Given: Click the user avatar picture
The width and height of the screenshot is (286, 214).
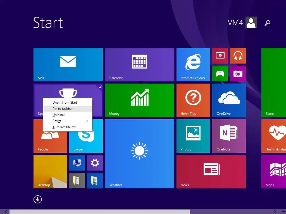Looking at the screenshot, I should point(251,22).
